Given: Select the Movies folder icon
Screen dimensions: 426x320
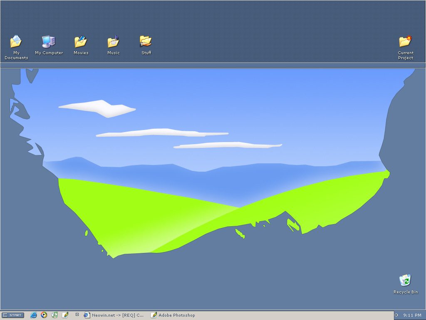Looking at the screenshot, I should click(x=81, y=45).
